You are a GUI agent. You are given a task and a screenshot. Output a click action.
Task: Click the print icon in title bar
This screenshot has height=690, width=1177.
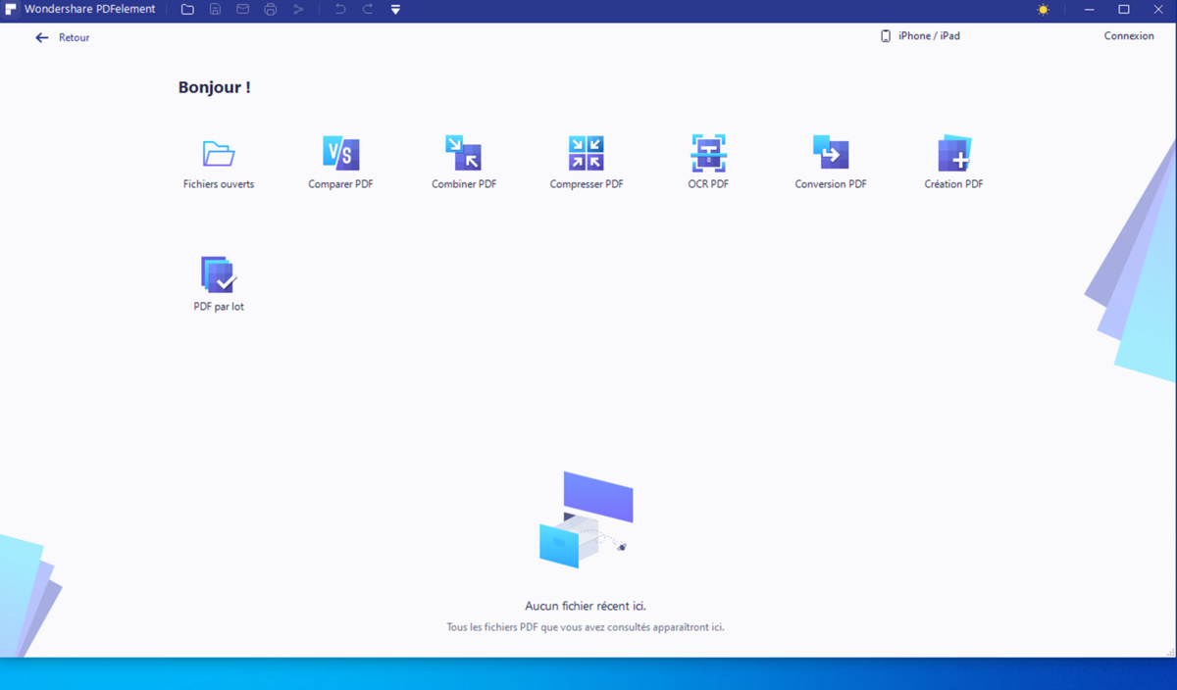click(271, 10)
